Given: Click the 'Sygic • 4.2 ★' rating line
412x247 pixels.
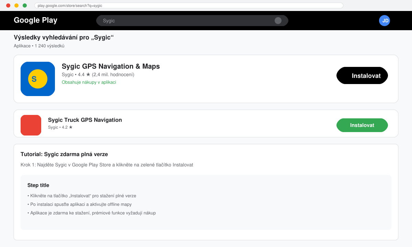Looking at the screenshot, I should tap(60, 127).
